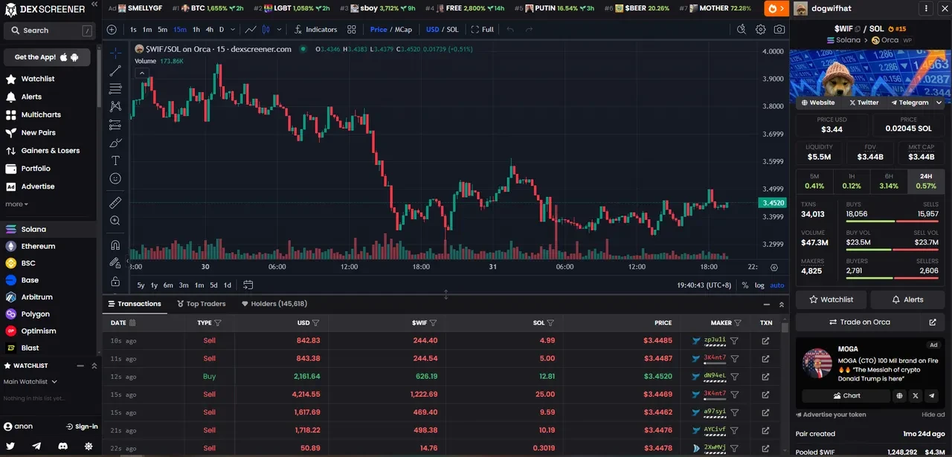
Task: Open chart quick search icon
Action: coord(741,30)
